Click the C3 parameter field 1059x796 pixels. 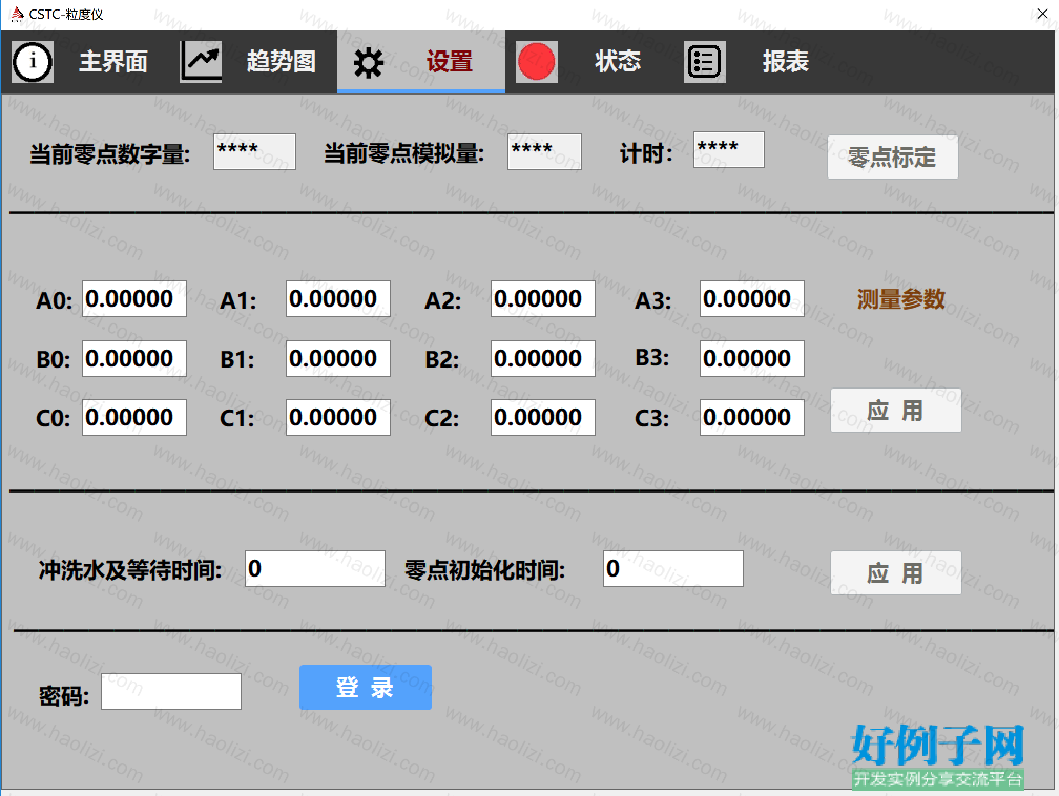(x=752, y=417)
